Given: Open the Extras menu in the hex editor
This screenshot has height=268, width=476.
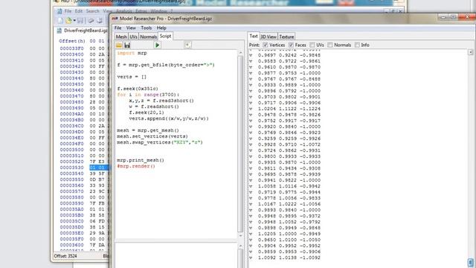Looking at the screenshot, I should (141, 11).
